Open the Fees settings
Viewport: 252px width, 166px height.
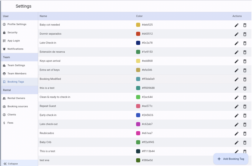tap(19, 123)
